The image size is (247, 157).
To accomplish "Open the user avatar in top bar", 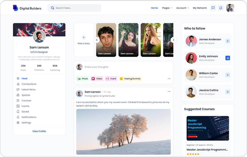I will (x=230, y=8).
